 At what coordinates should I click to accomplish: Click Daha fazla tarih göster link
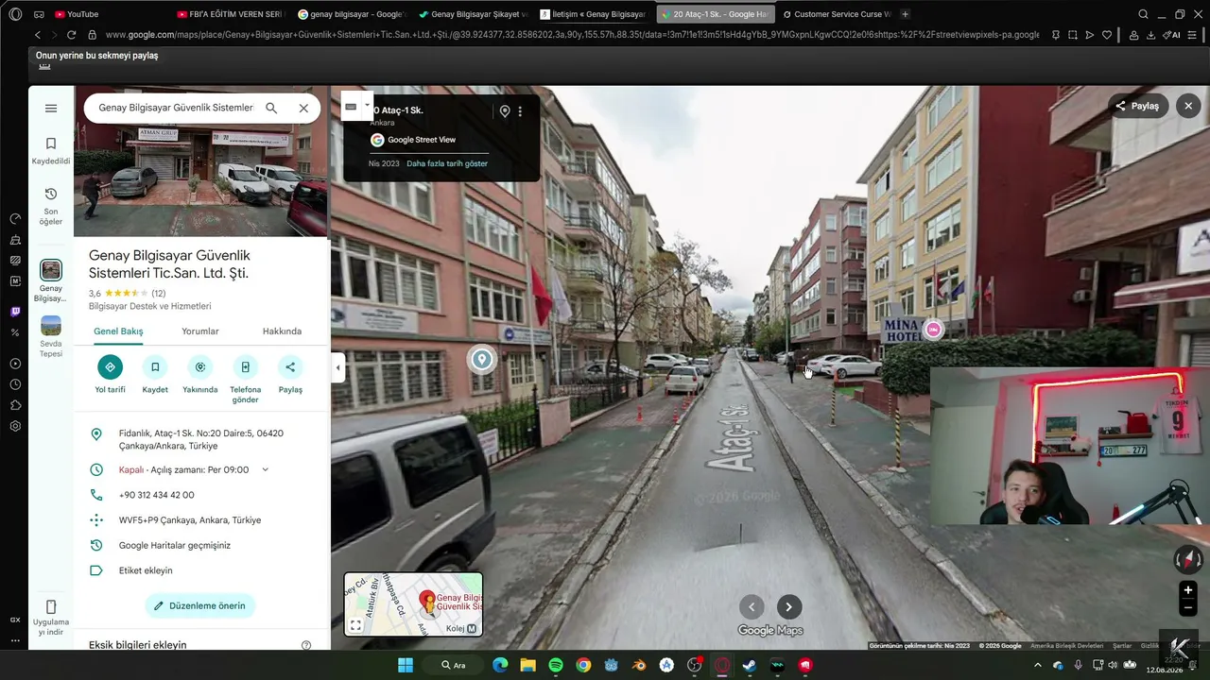(447, 163)
